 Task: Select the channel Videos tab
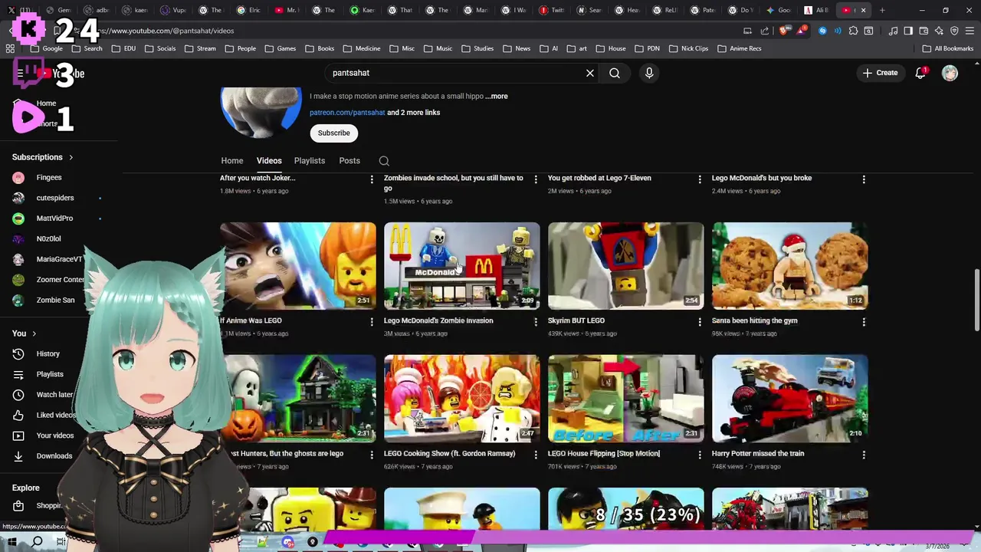click(x=269, y=160)
